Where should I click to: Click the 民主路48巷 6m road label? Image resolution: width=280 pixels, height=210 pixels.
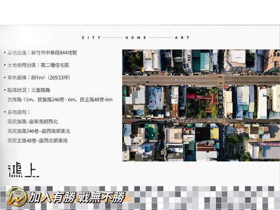[x=182, y=121]
